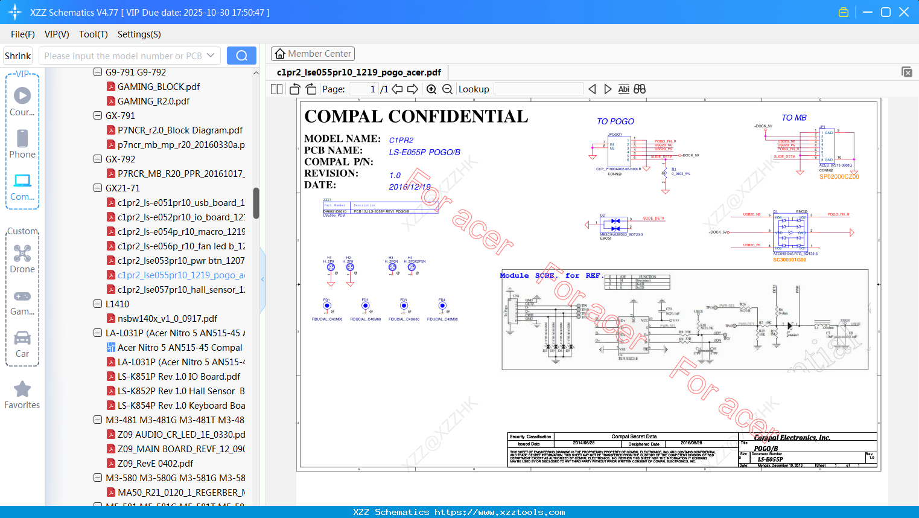The width and height of the screenshot is (919, 518).
Task: Focus the Lookup text field
Action: (x=538, y=89)
